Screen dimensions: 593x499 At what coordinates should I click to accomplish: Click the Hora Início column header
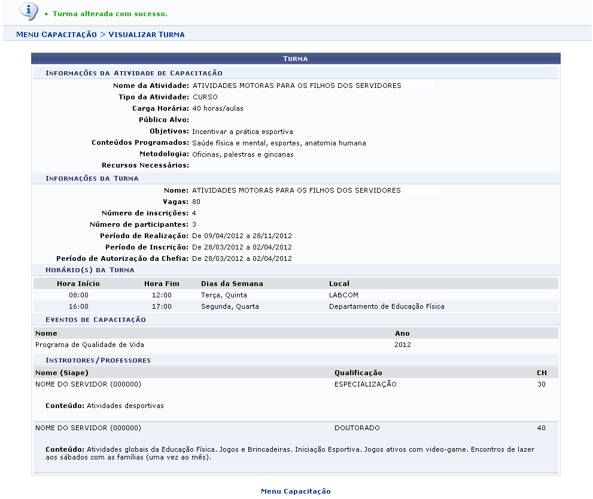pyautogui.click(x=78, y=284)
